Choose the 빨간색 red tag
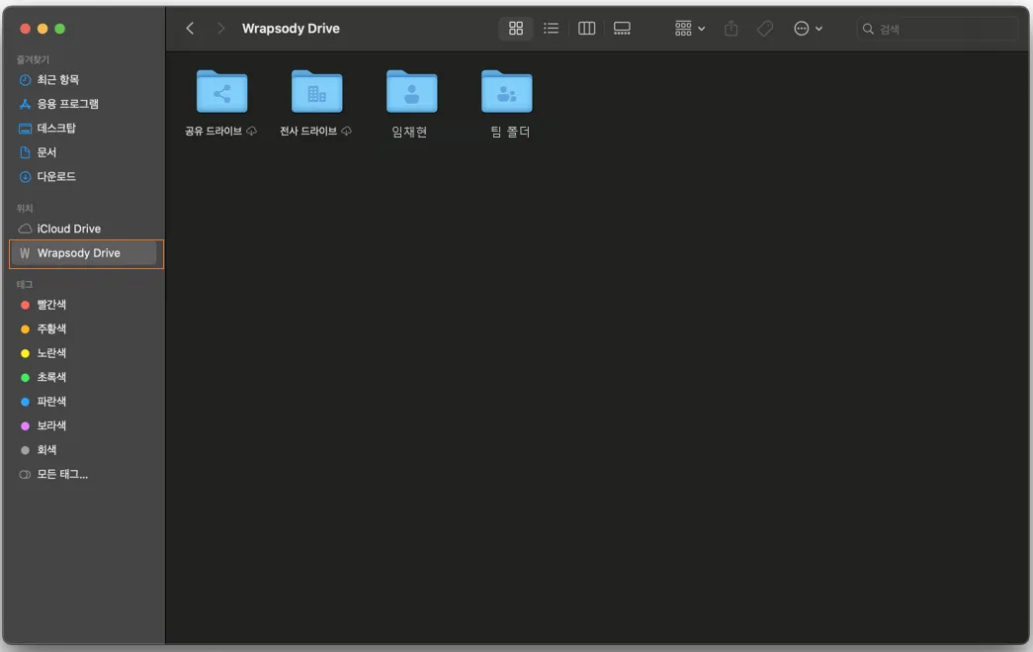 pos(84,305)
